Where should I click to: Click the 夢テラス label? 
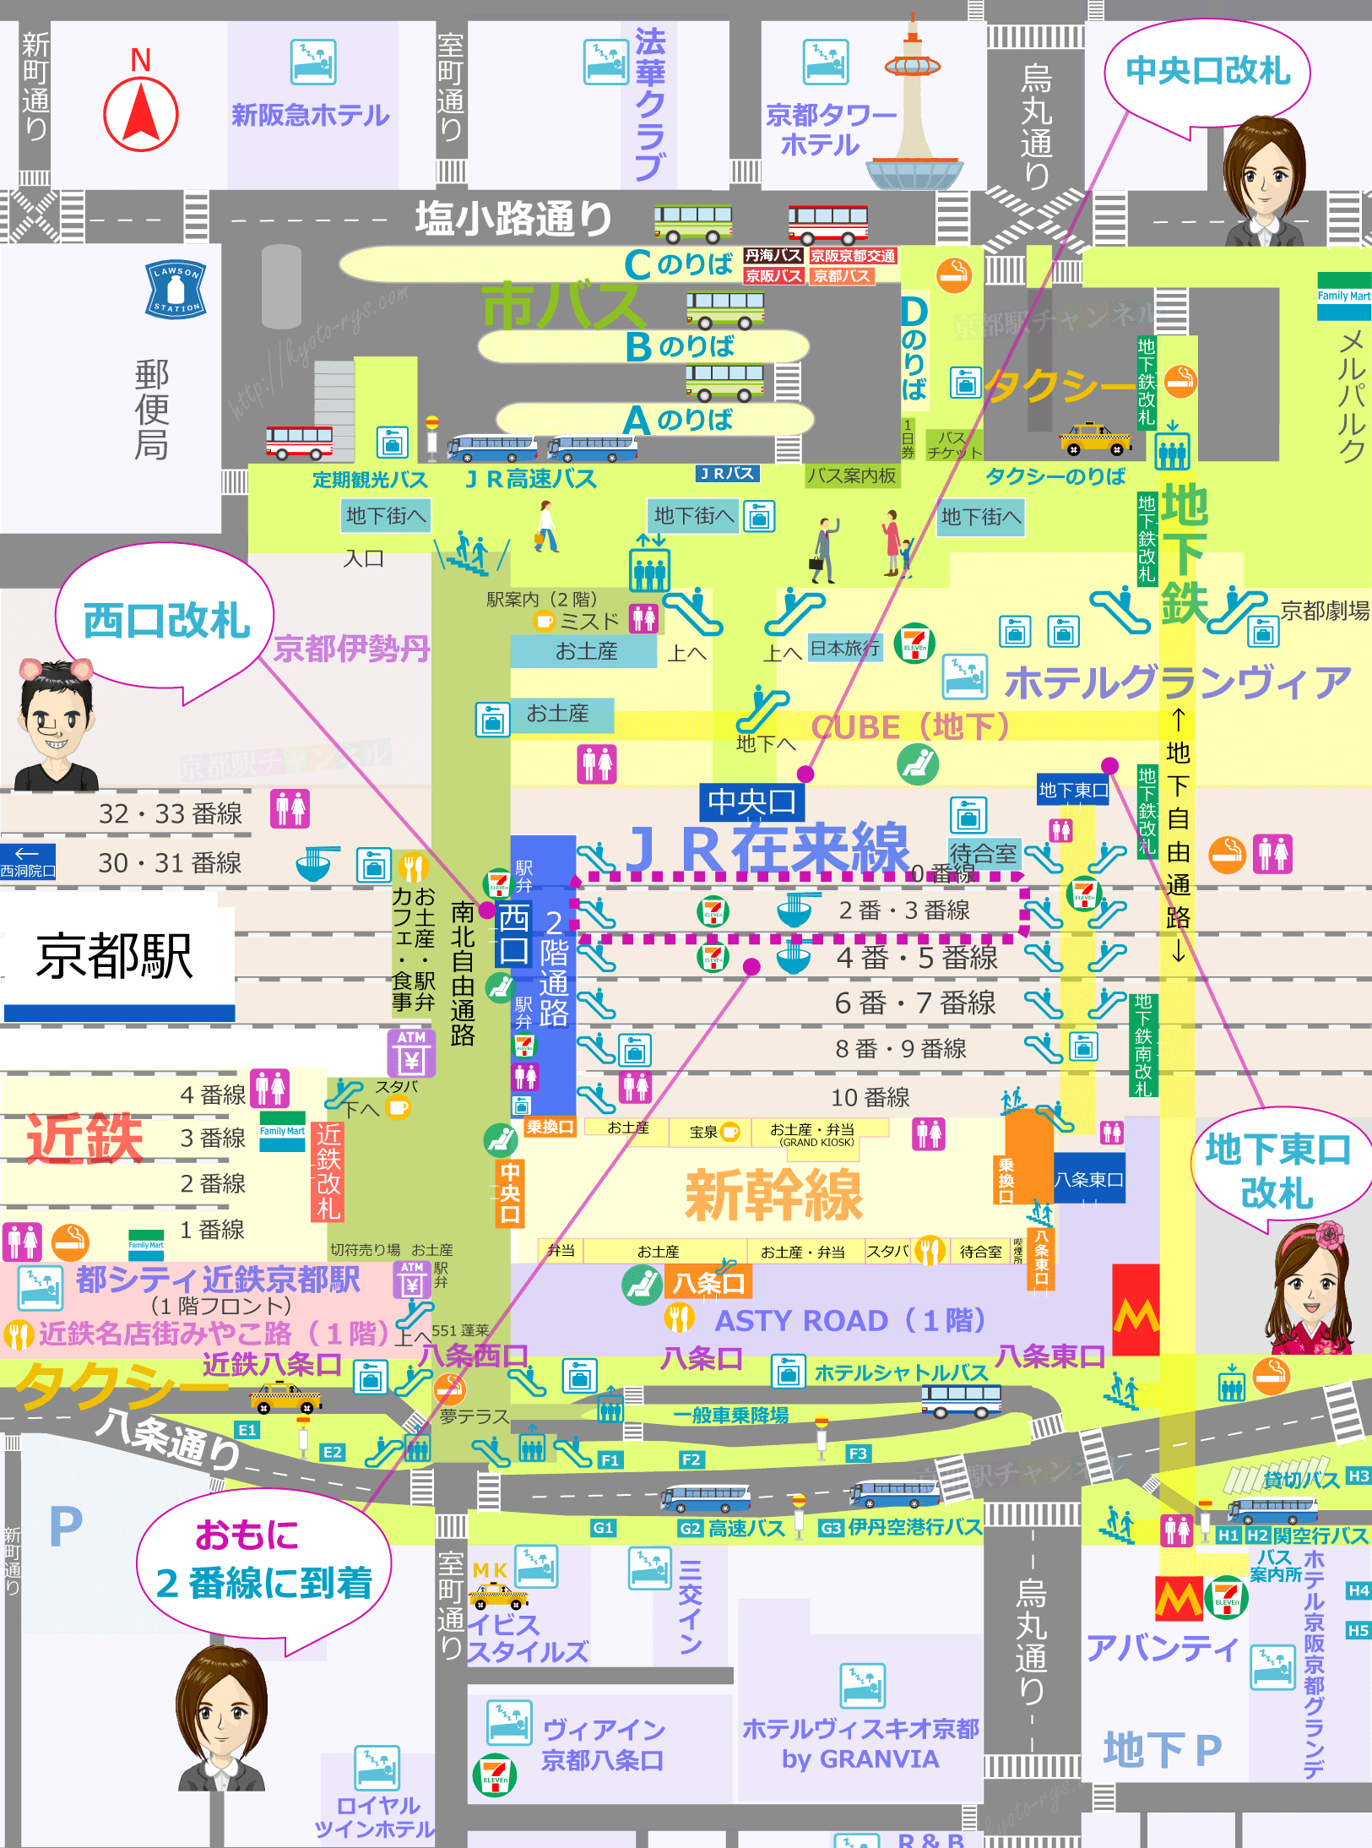click(x=474, y=1416)
